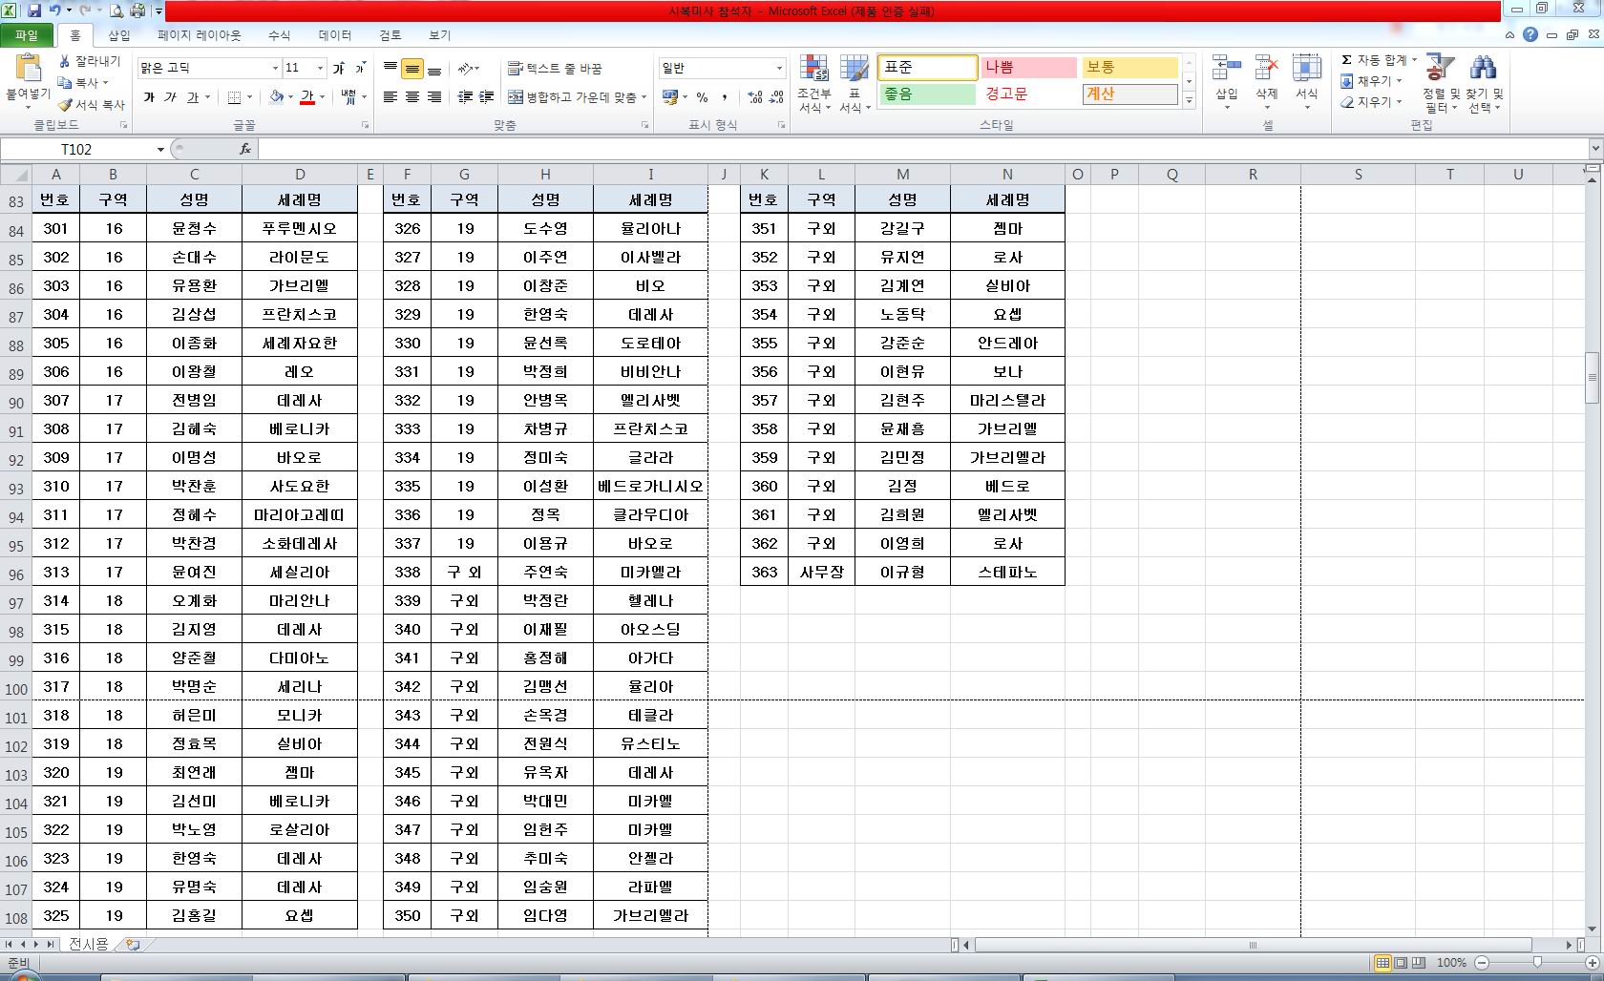Toggle middle vertical alignment
The image size is (1604, 981).
(412, 69)
